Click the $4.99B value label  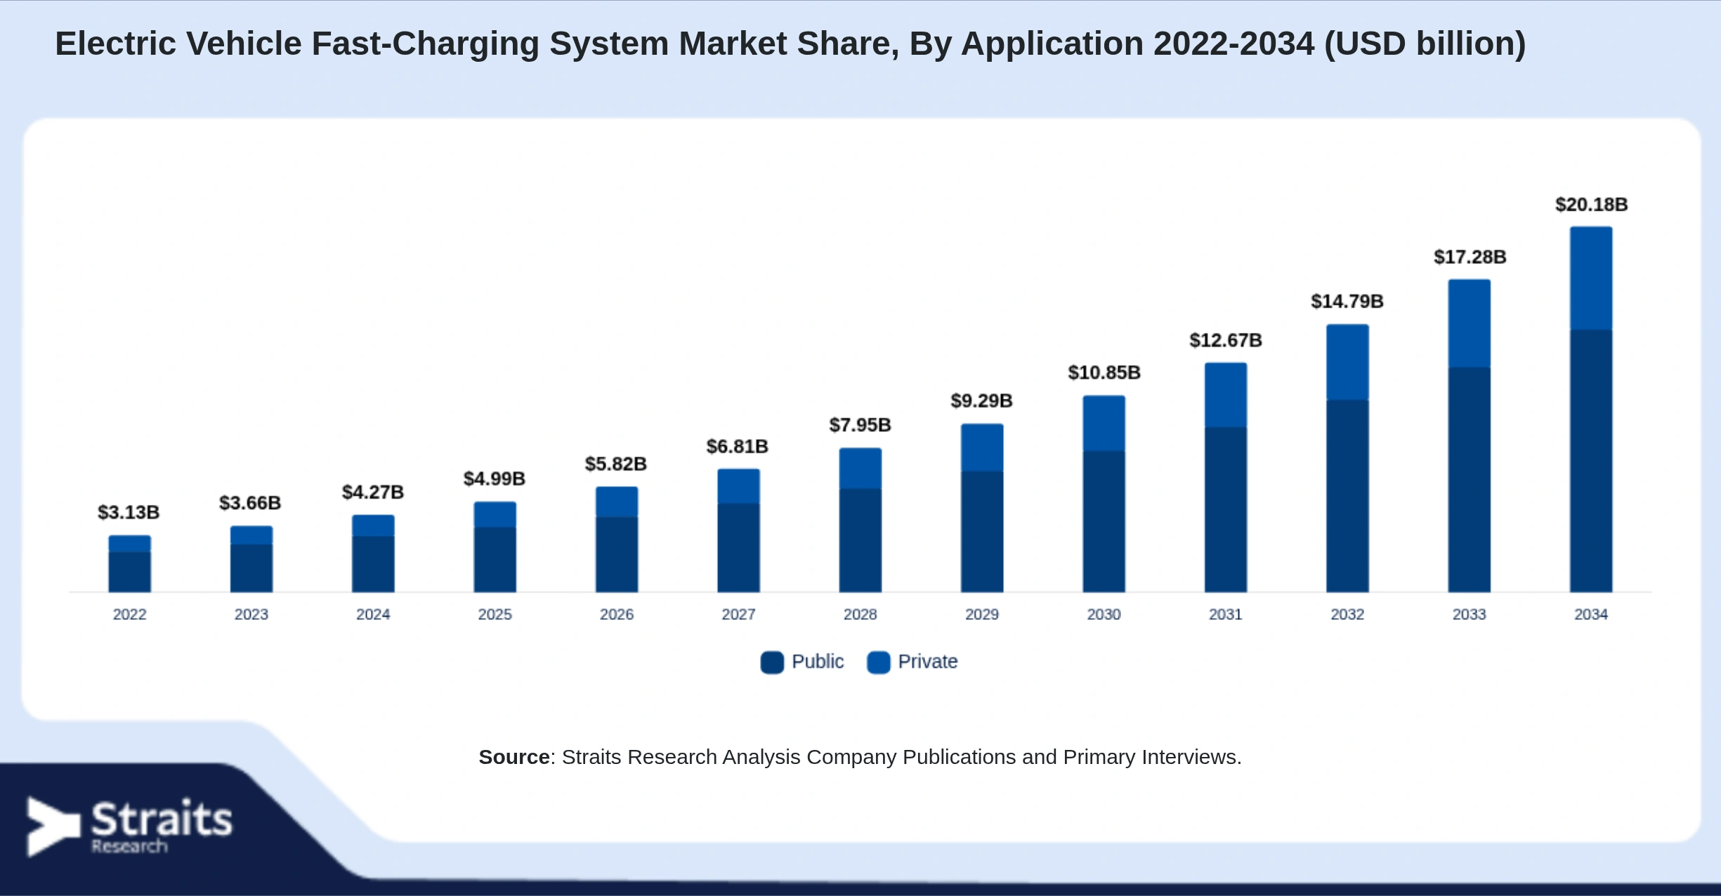495,479
